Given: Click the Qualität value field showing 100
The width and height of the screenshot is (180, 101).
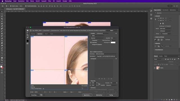Looking at the screenshot, I should [x=113, y=38].
